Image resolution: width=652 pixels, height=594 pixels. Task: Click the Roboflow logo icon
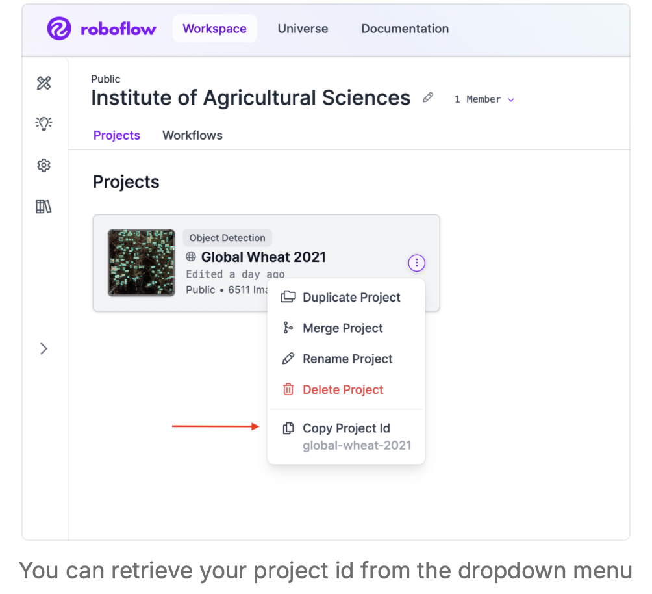click(59, 29)
